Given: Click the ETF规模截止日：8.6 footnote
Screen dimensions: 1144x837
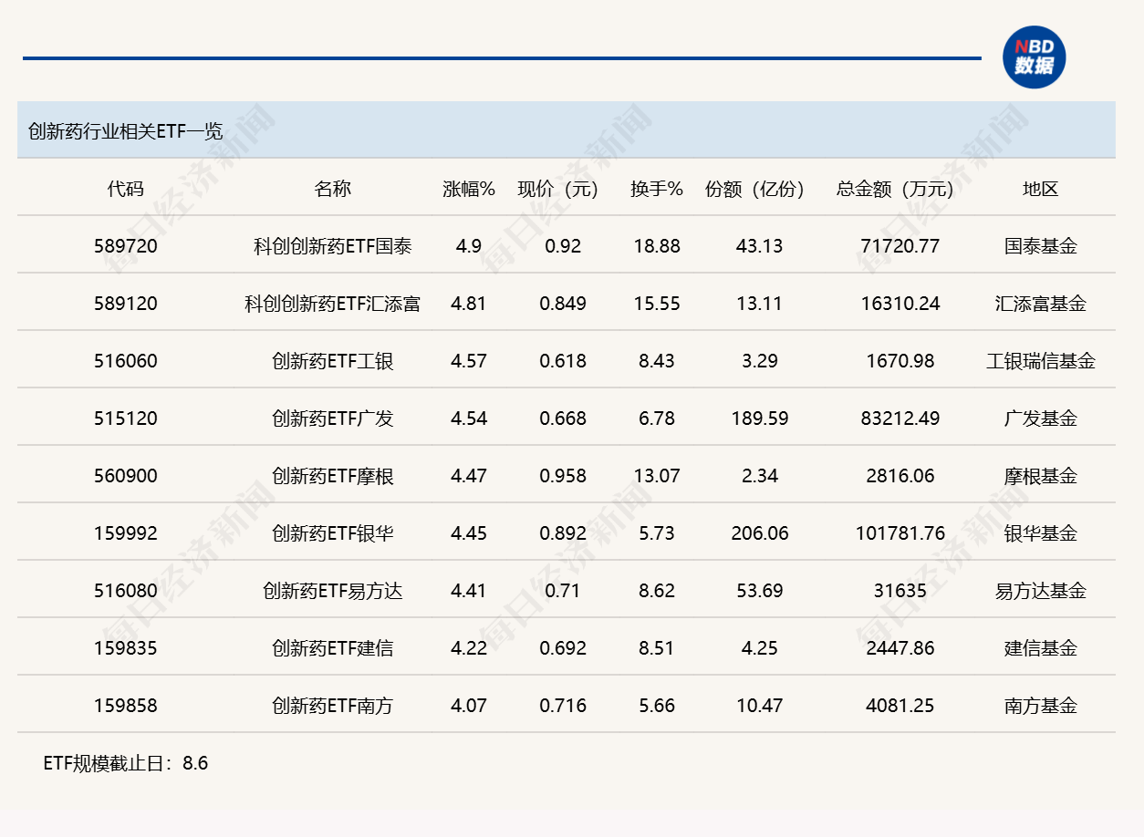Looking at the screenshot, I should point(126,763).
